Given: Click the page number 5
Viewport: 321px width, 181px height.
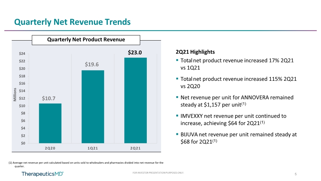Looking at the screenshot, I should [x=296, y=174].
